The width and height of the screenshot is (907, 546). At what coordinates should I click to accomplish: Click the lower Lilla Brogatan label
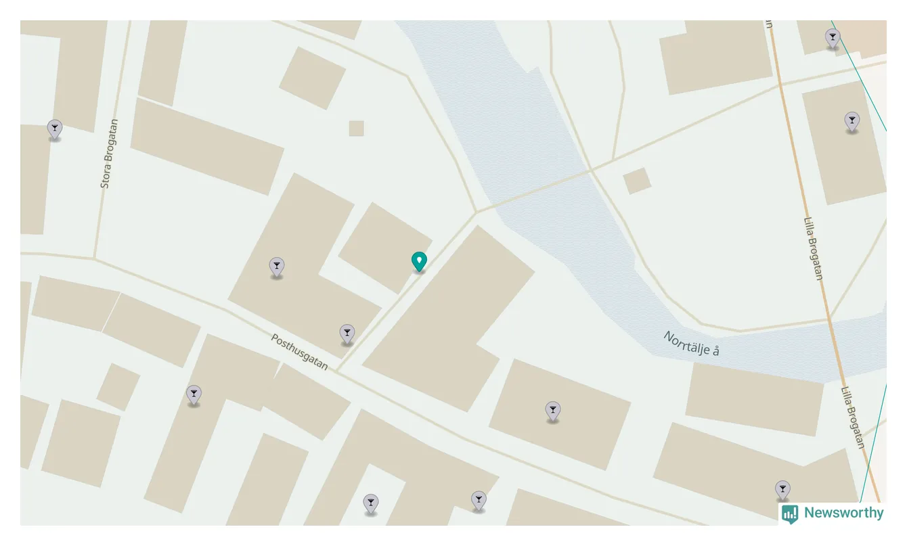[853, 417]
